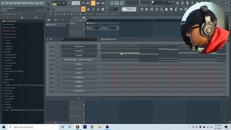Click the Channel rack undo arrow
Screen dimensions: 231x130
tap(51, 39)
